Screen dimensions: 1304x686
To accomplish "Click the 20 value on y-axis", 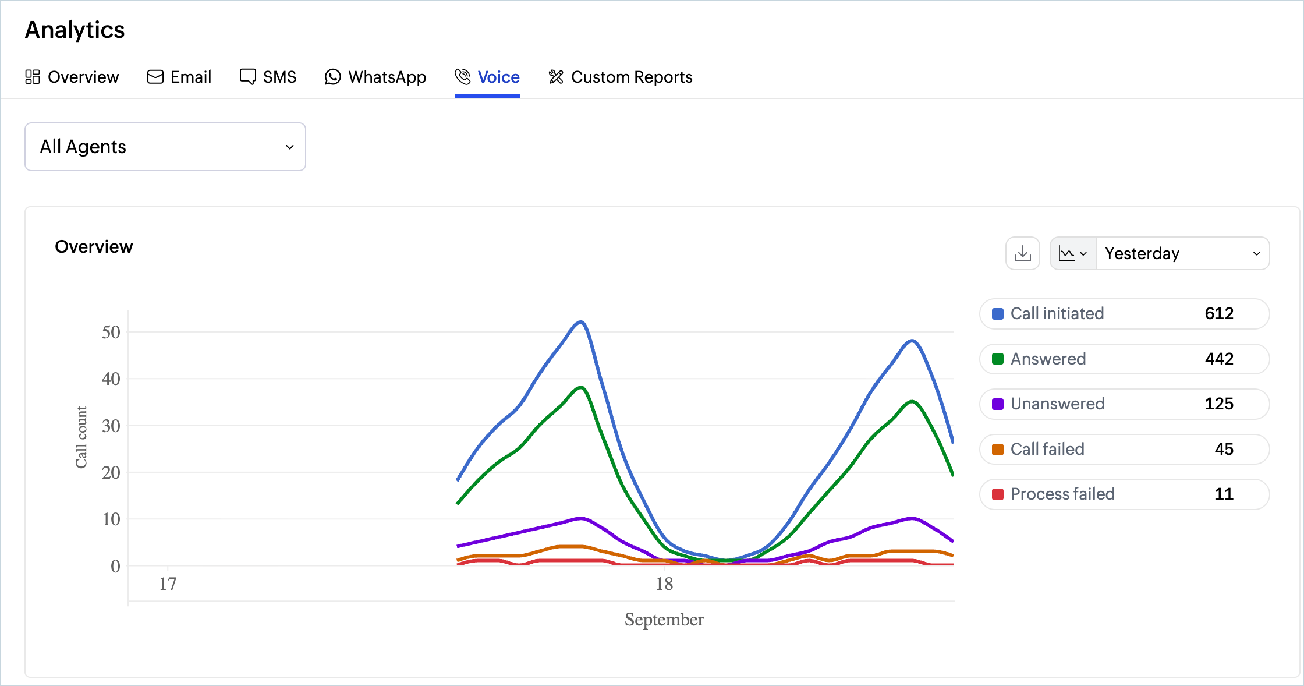I will click(x=111, y=473).
